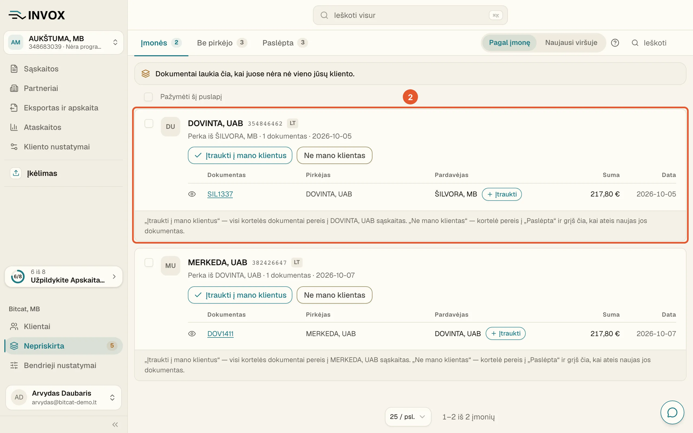Open the DOV1411 document link
The image size is (693, 433).
220,334
